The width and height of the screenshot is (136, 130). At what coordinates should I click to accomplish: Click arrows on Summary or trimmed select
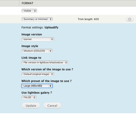pyautogui.click(x=51, y=19)
